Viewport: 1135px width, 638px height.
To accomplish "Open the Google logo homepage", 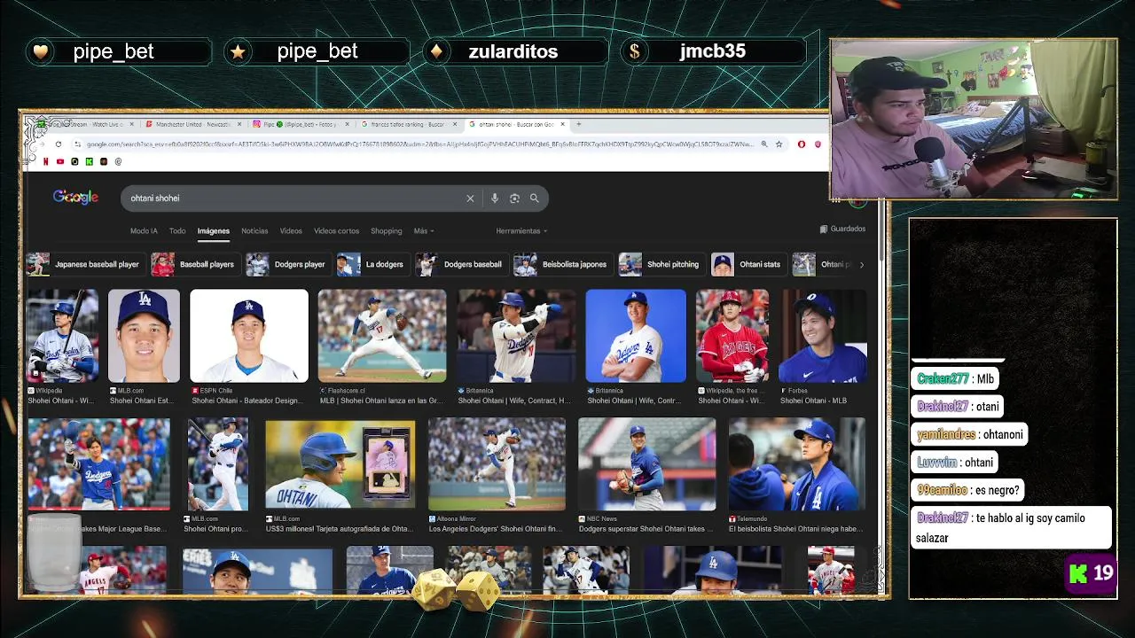I will (x=75, y=198).
